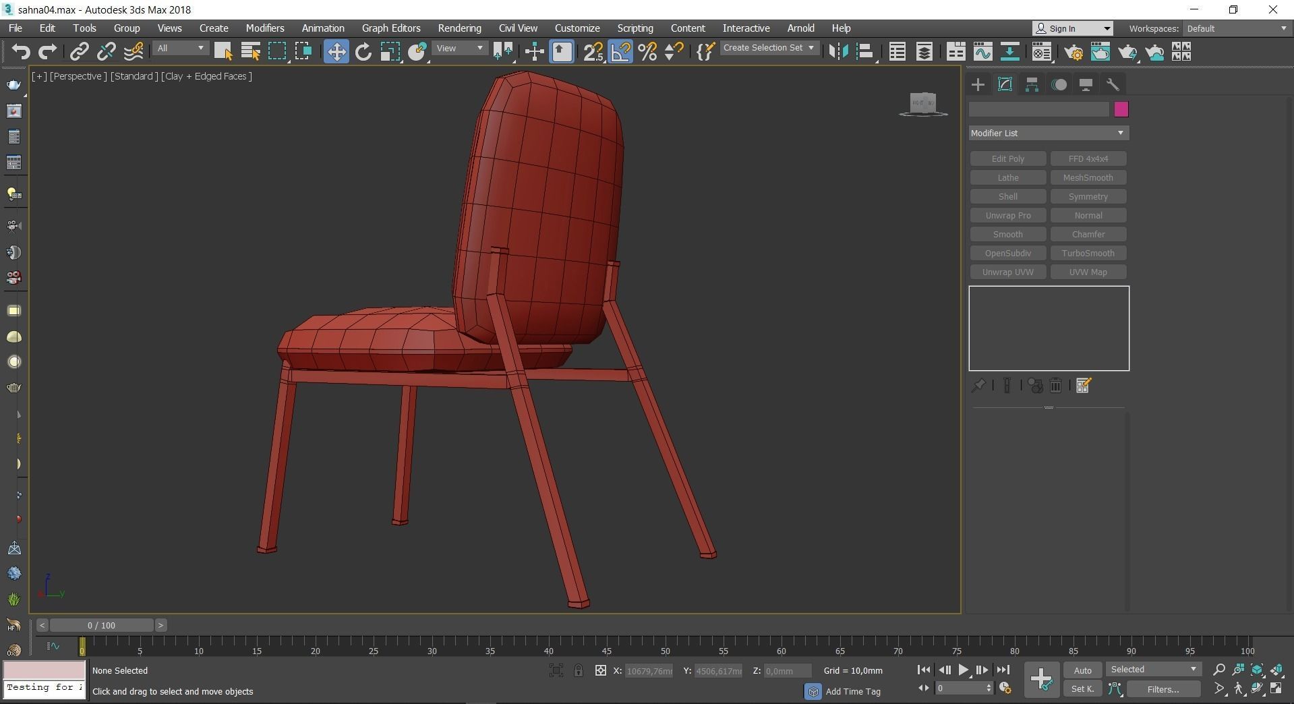Switch to the Create command panel tab
The width and height of the screenshot is (1294, 704).
pyautogui.click(x=978, y=84)
